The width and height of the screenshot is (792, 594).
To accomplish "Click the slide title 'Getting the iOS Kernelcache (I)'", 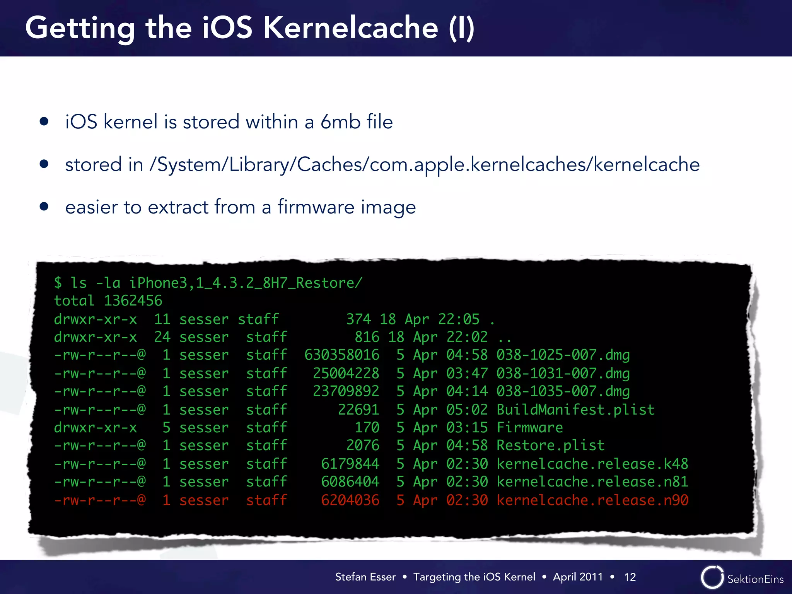I will pyautogui.click(x=250, y=29).
